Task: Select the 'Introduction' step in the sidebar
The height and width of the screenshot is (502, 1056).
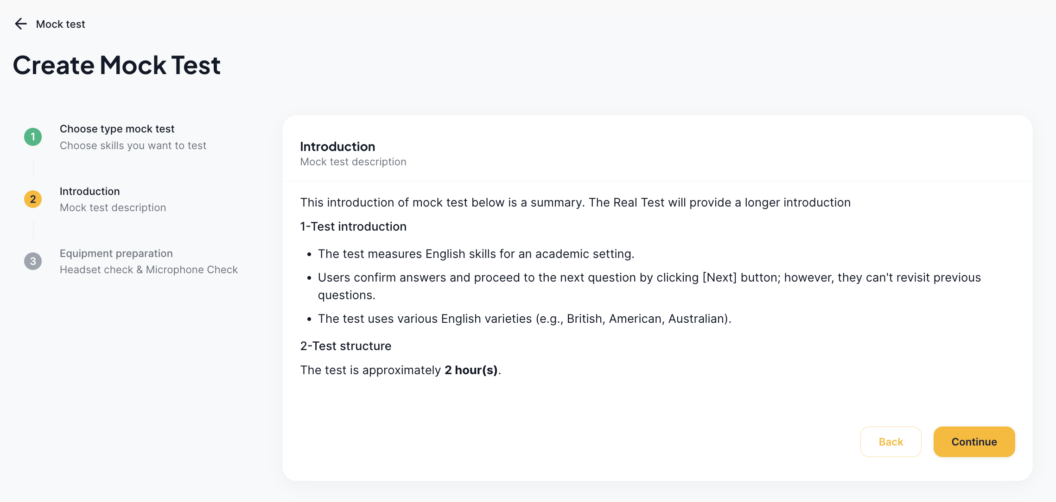Action: click(x=89, y=191)
